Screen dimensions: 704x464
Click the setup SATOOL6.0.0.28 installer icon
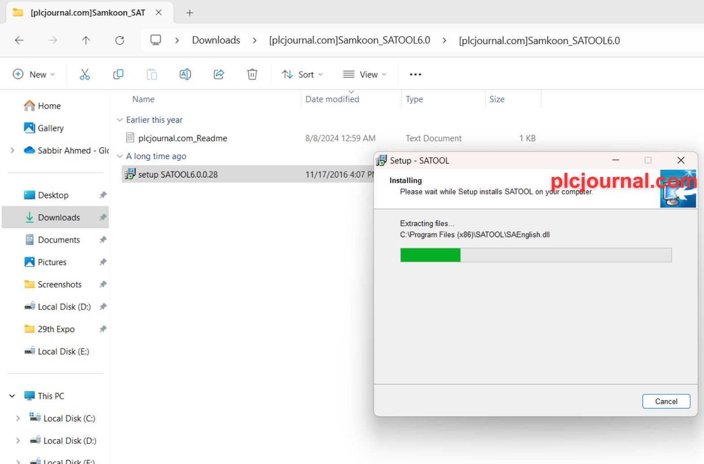point(130,174)
